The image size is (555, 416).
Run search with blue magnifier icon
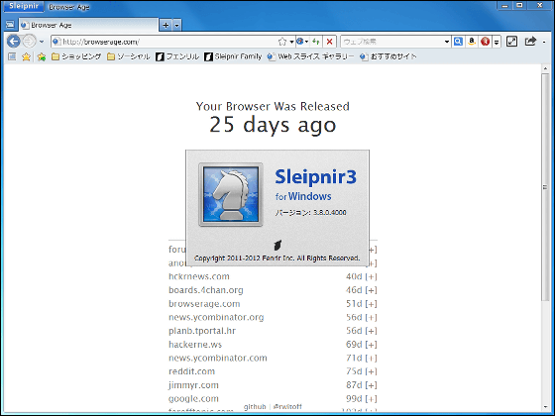point(458,42)
